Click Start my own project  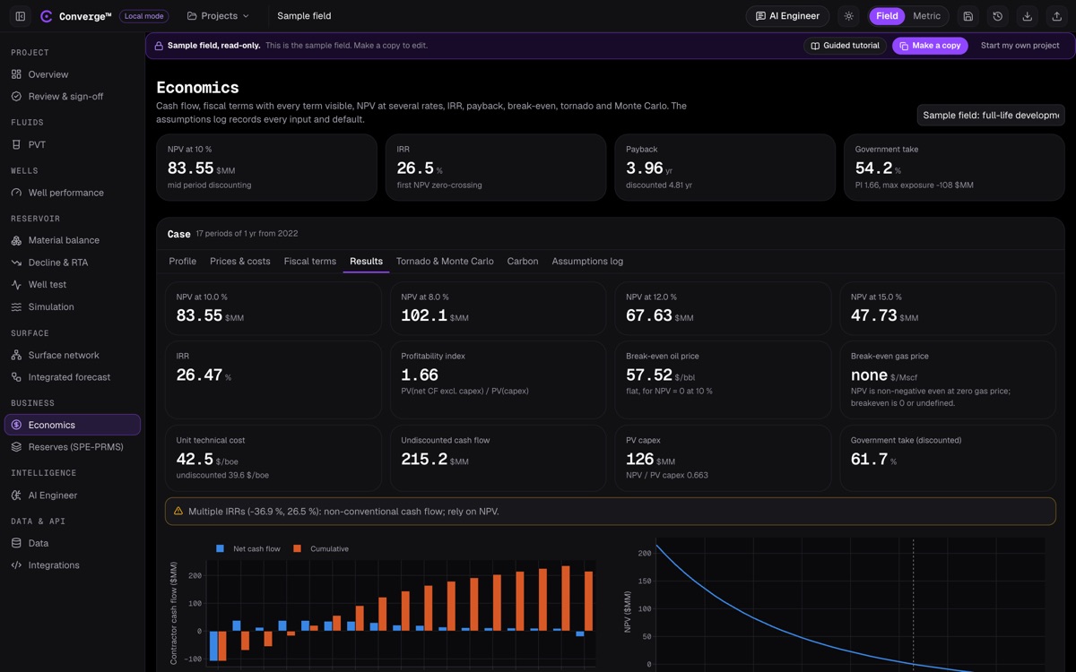1020,46
